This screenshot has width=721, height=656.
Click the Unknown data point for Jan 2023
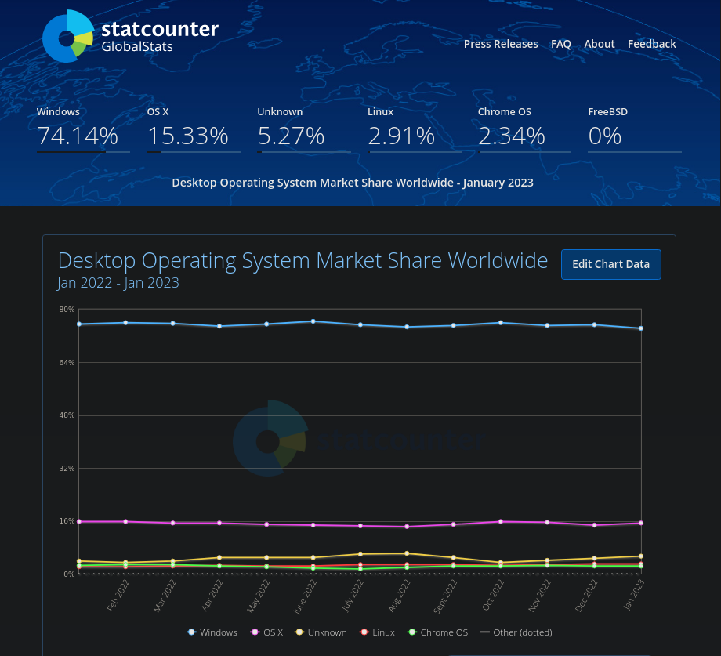point(641,556)
